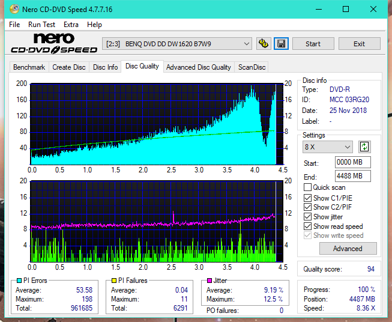Switch to the Benchmark tab
The width and height of the screenshot is (392, 322).
click(29, 67)
